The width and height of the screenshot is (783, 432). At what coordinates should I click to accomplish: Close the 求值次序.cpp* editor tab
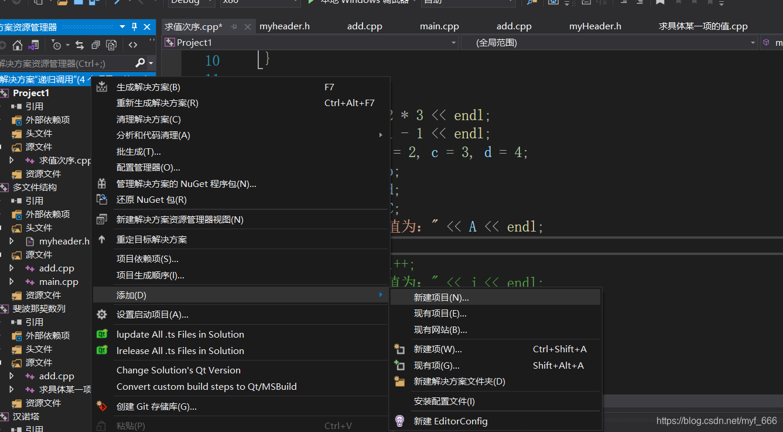click(x=248, y=26)
